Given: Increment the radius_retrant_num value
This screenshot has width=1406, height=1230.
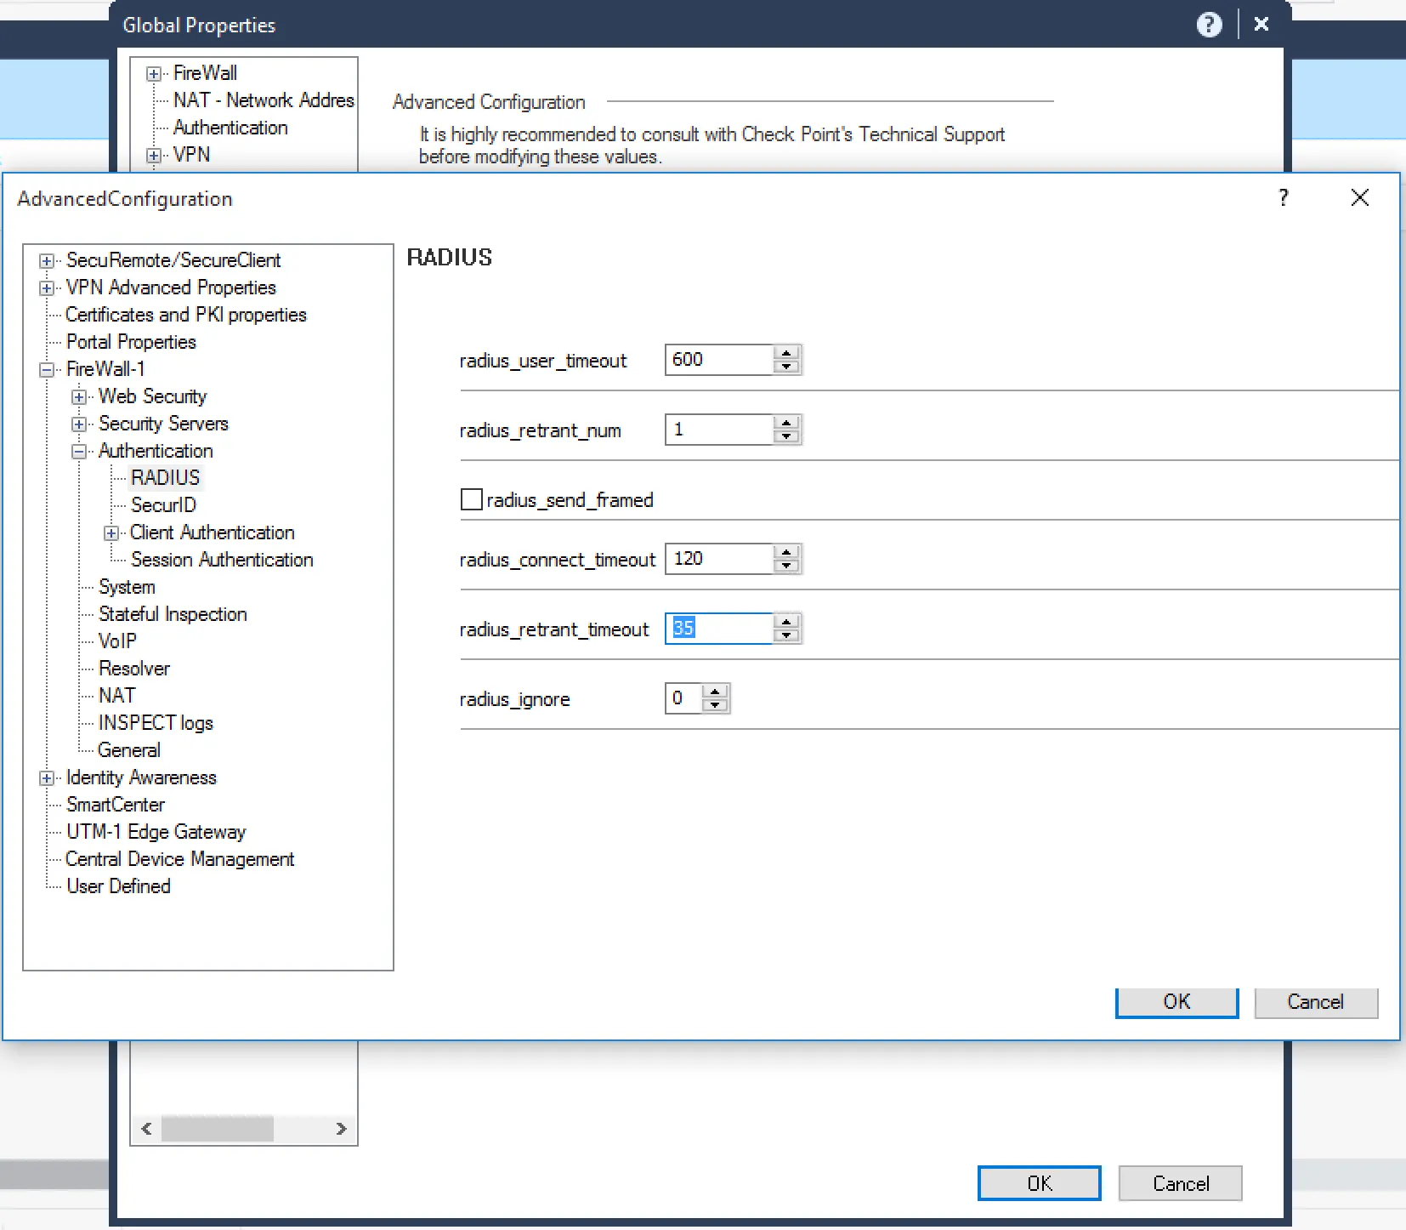Looking at the screenshot, I should [x=786, y=424].
